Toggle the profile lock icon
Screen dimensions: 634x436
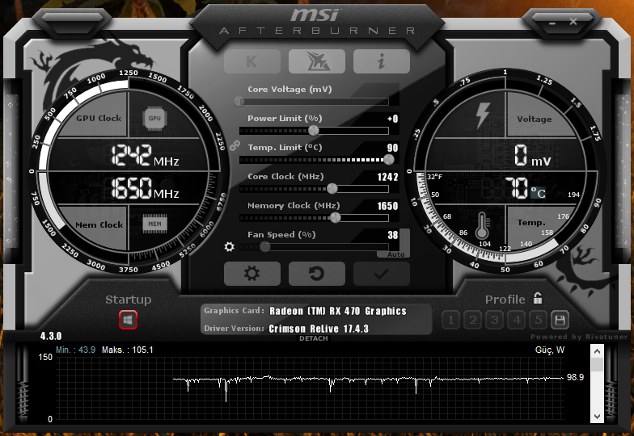coord(538,299)
